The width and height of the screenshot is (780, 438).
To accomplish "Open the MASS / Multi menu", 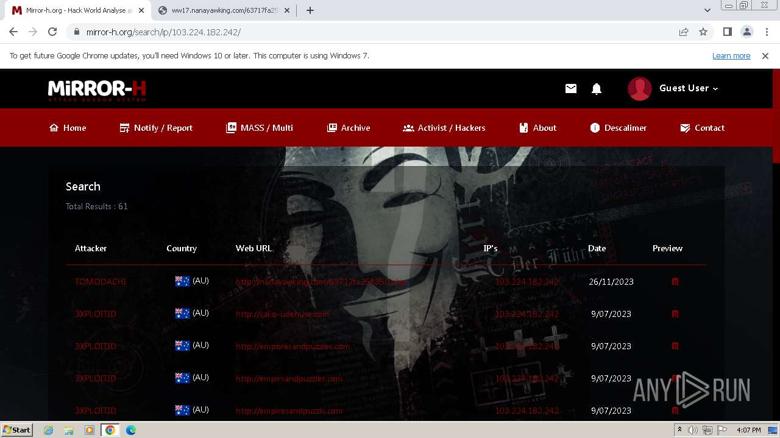I will tap(260, 128).
